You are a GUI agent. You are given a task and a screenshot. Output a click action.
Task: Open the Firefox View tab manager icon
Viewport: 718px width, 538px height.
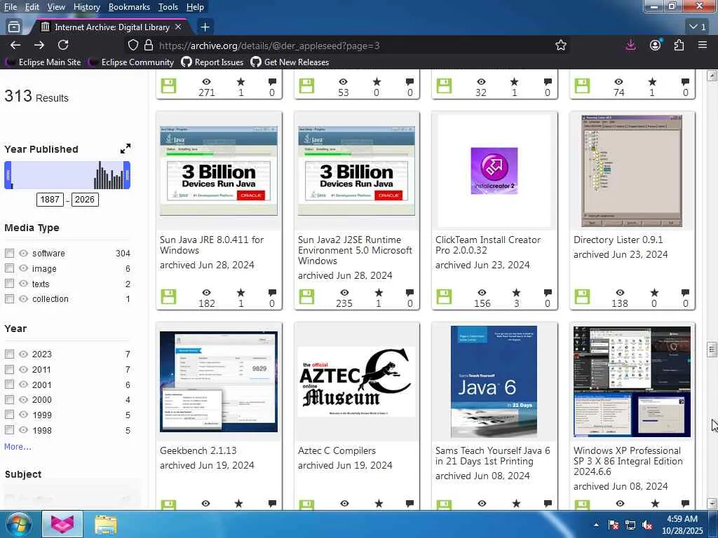tap(14, 27)
